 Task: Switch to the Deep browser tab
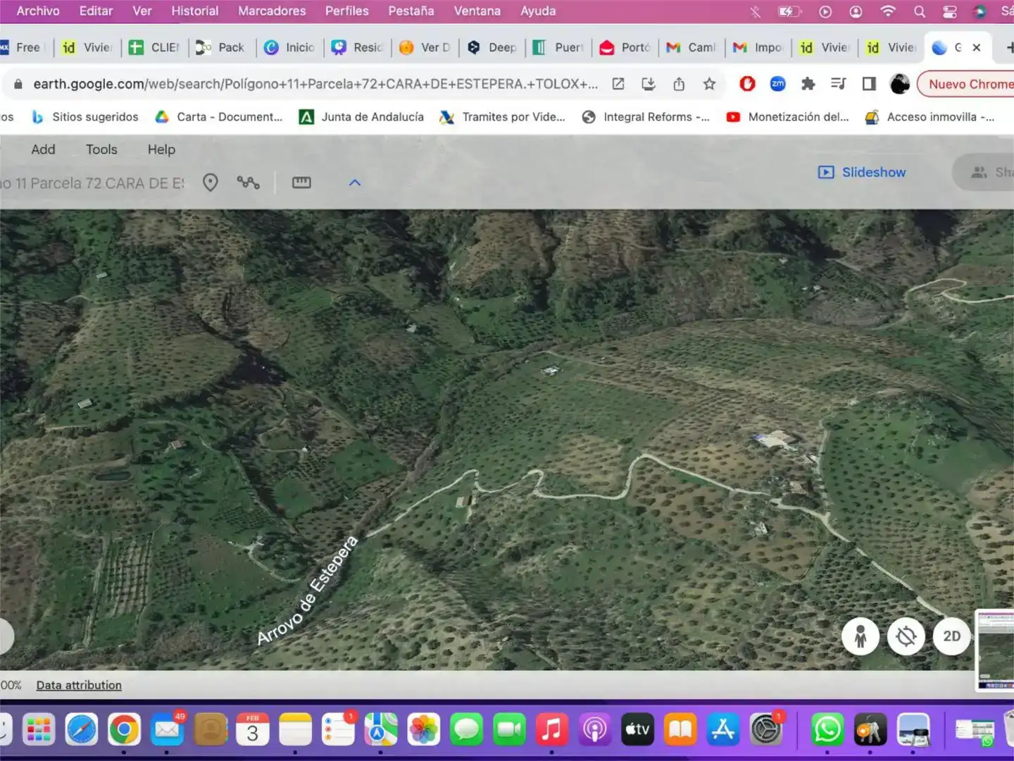[494, 47]
